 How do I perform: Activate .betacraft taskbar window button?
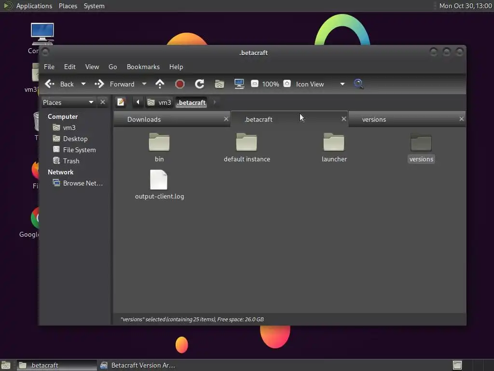pyautogui.click(x=57, y=365)
